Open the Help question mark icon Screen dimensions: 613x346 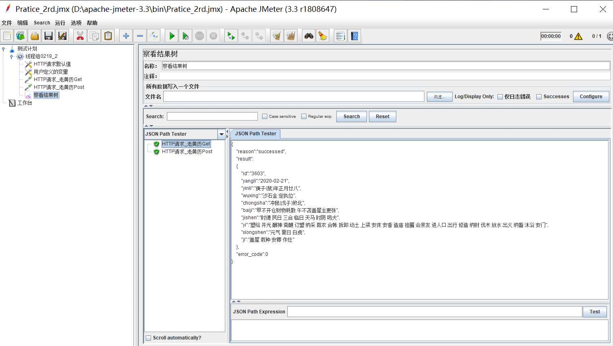pyautogui.click(x=355, y=36)
